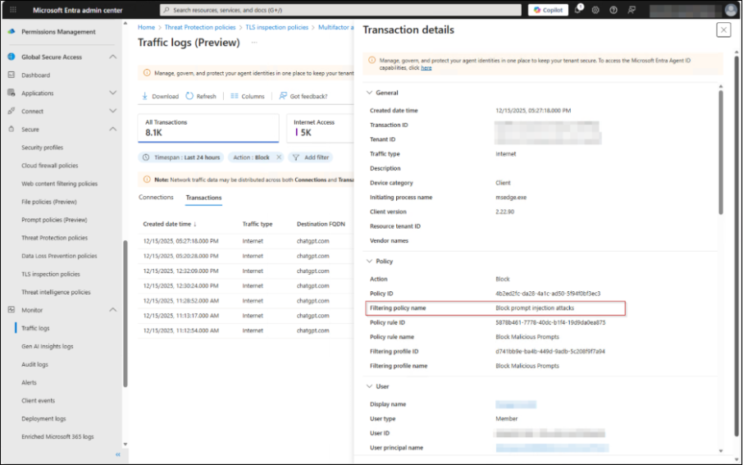Click the Copilot button
This screenshot has height=465, width=743.
(x=549, y=10)
